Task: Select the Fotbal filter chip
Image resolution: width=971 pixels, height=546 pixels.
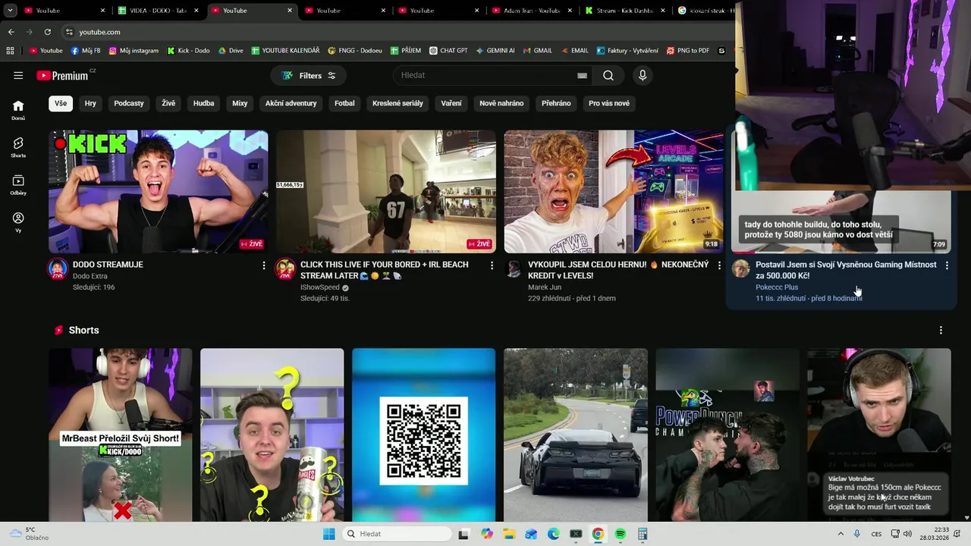Action: pyautogui.click(x=344, y=103)
